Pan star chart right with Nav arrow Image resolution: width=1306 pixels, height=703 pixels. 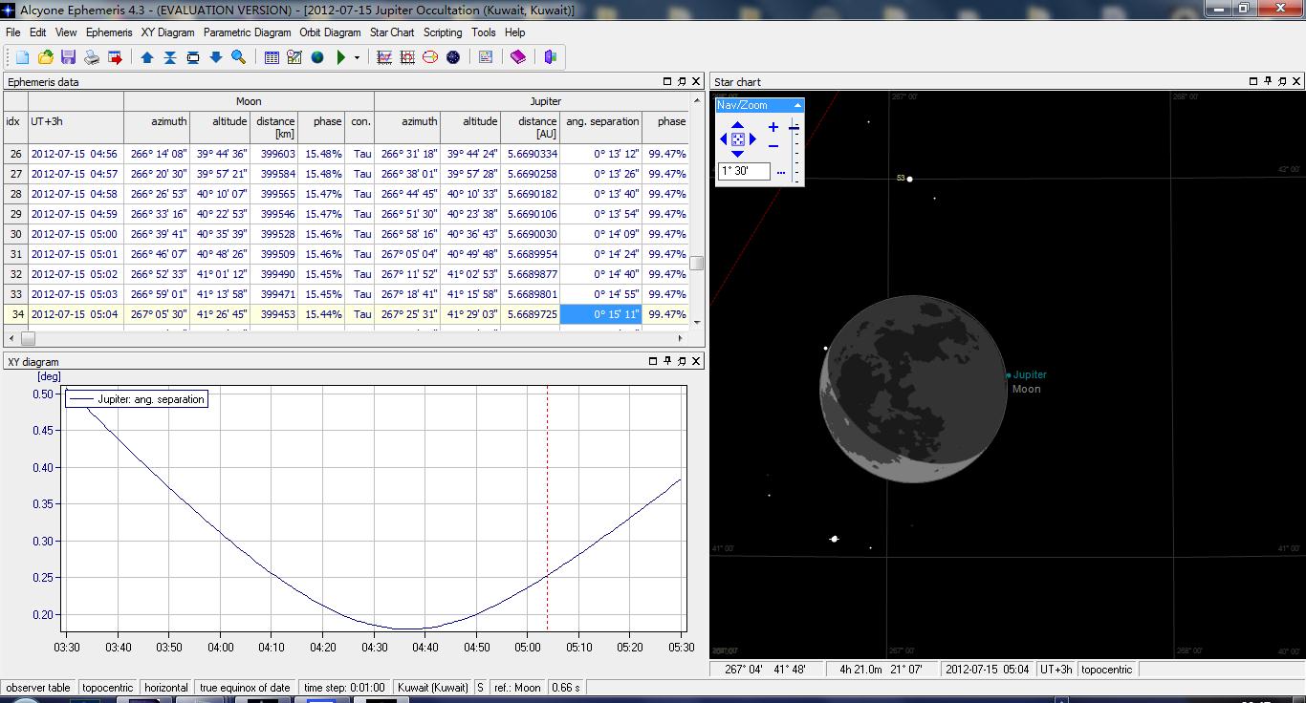(752, 139)
